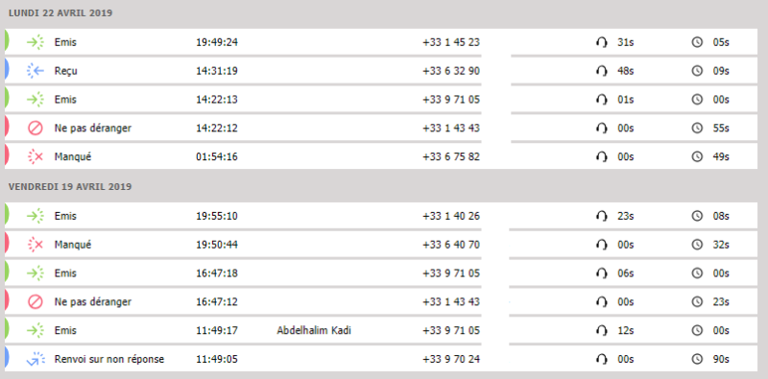The height and width of the screenshot is (379, 768).
Task: Click the missed call icon at 01:54:16
Action: point(36,156)
